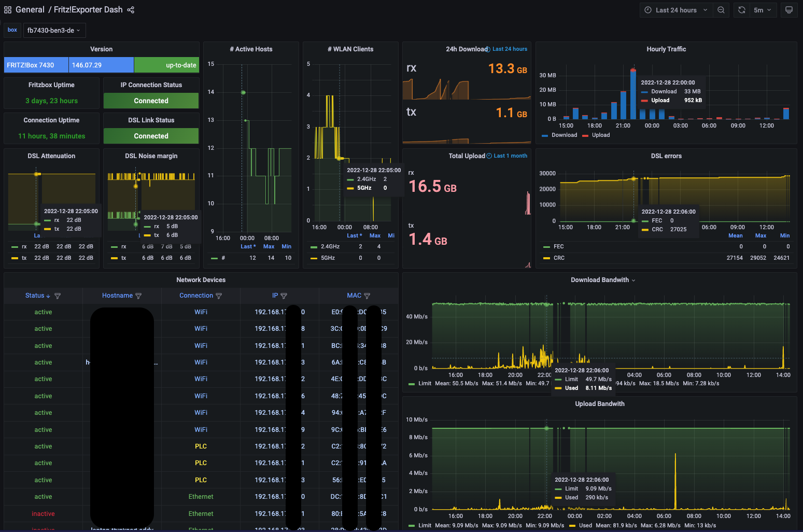Screen dimensions: 803x532
Task: Open the Hourly Traffic panel title menu
Action: click(666, 49)
